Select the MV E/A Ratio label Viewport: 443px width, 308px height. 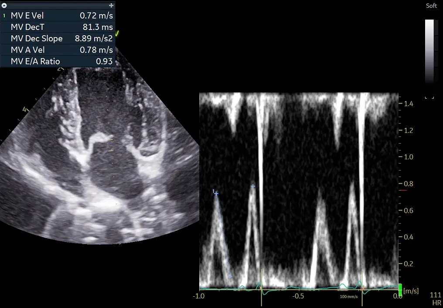(x=35, y=61)
